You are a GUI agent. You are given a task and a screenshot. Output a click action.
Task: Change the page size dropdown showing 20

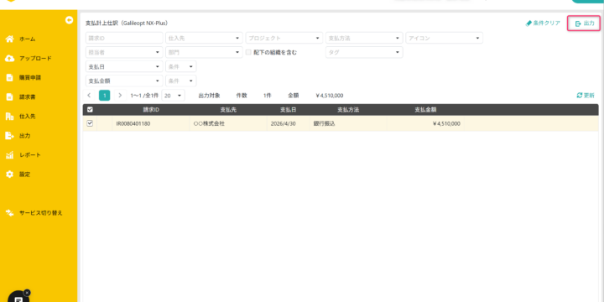[173, 96]
